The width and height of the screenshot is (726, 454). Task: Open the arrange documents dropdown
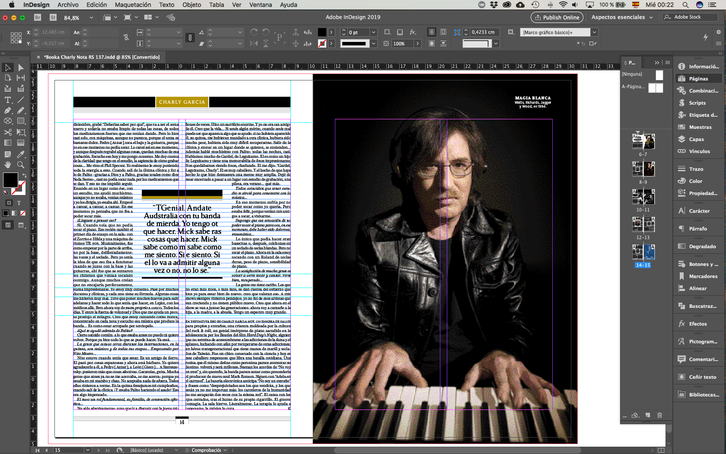click(x=157, y=17)
